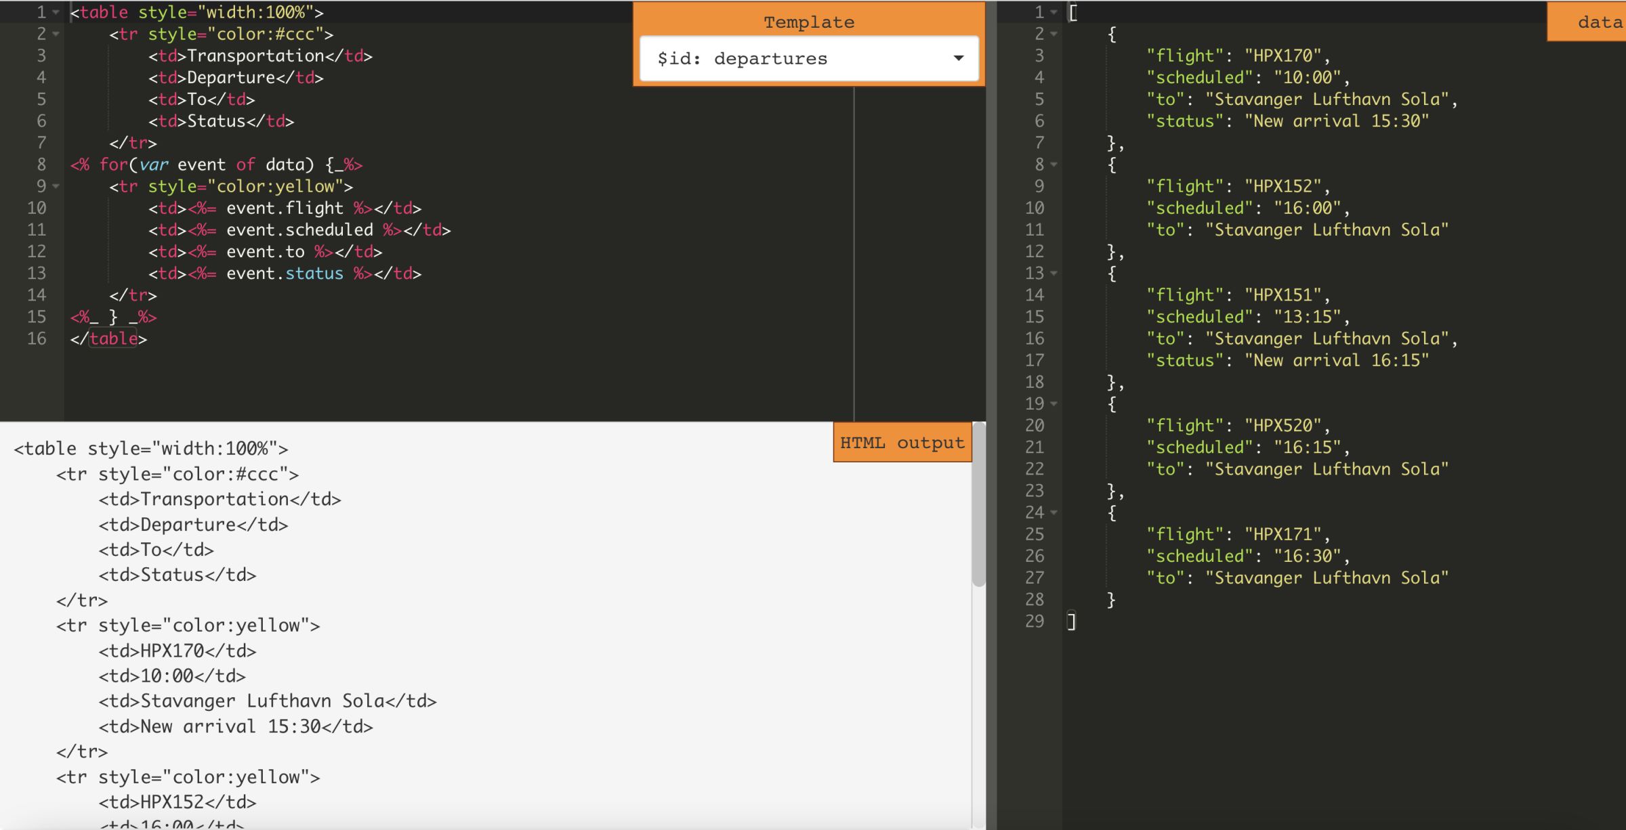Click '<td>New arrival 15:30</td>' in HTML output
Image resolution: width=1626 pixels, height=830 pixels.
(x=236, y=726)
